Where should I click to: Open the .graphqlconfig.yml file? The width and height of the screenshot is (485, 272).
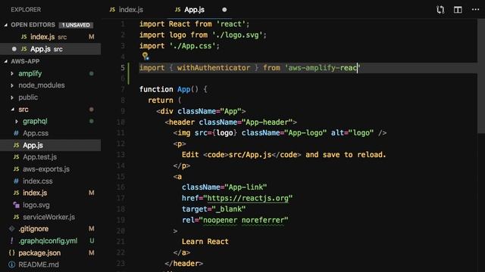pos(48,241)
